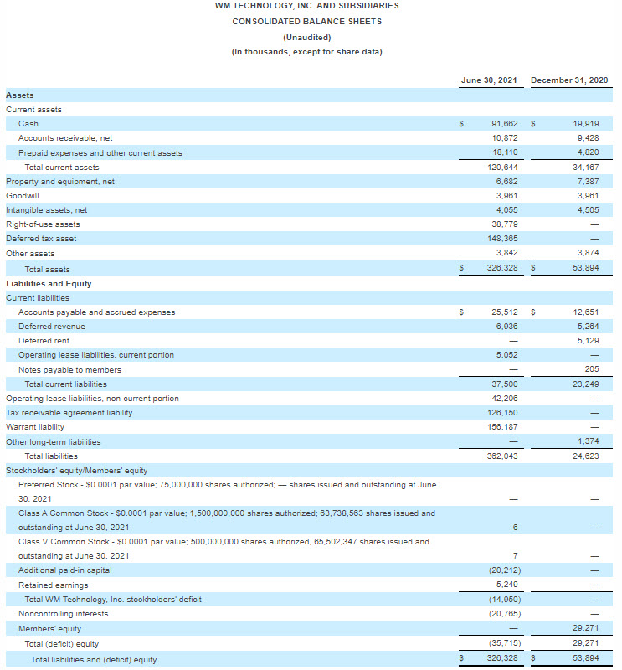
Task: Select the Total liabilities value 362,043
Action: click(x=502, y=456)
